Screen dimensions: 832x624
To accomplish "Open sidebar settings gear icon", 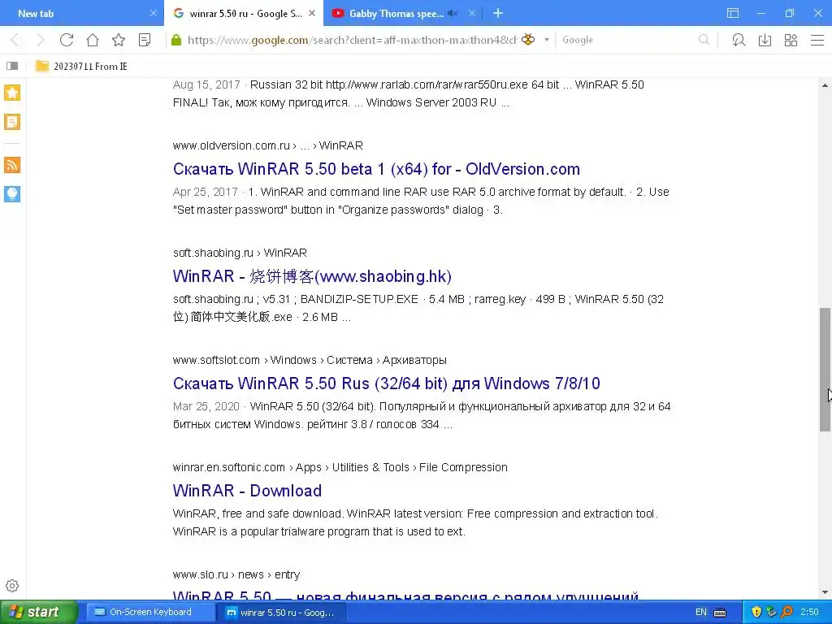I will (x=12, y=586).
